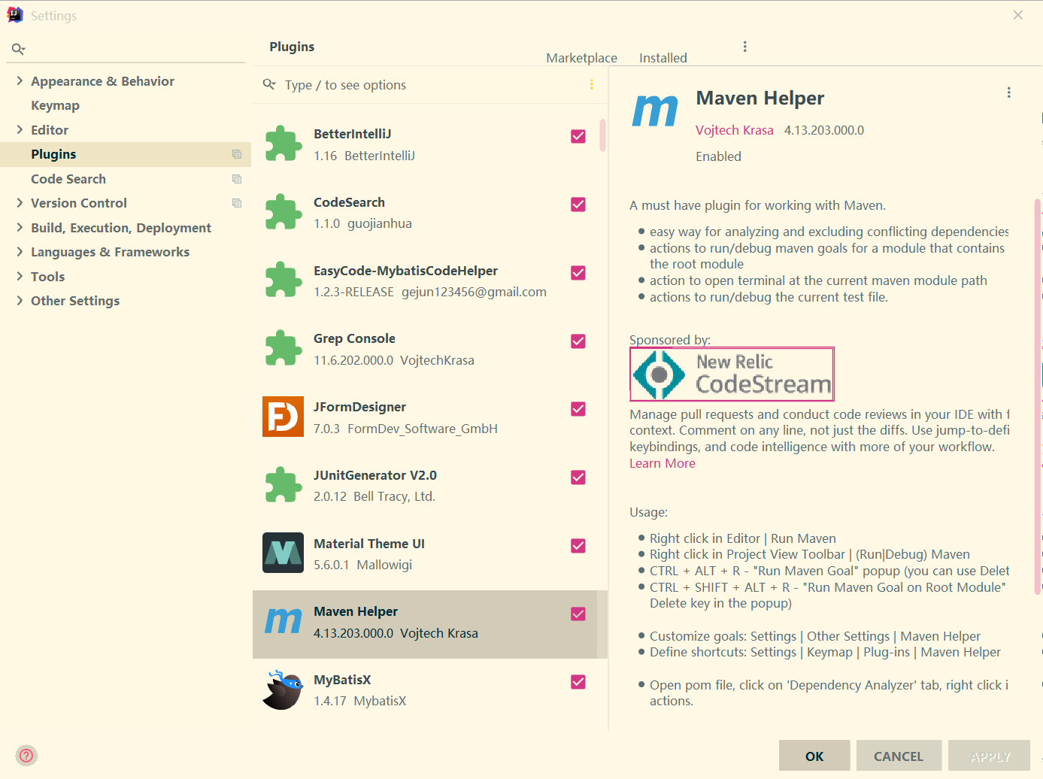Disable the BetterIntelliJ plugin checkbox
1043x779 pixels.
[x=578, y=136]
